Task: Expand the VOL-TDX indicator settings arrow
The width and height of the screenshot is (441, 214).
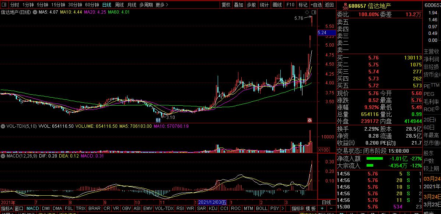Action: (x=3, y=126)
